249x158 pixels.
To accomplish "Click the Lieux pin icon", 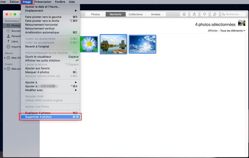I will coord(8,41).
